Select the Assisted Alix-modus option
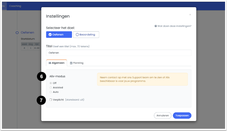227x131 pixels. coord(51,88)
